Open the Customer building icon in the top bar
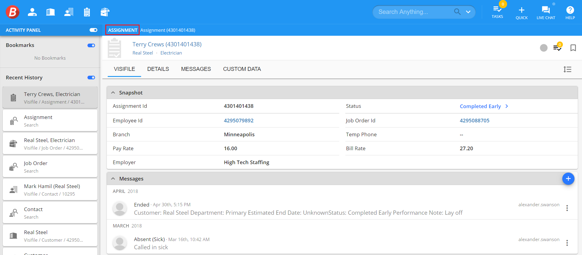Image resolution: width=582 pixels, height=255 pixels. click(x=50, y=12)
